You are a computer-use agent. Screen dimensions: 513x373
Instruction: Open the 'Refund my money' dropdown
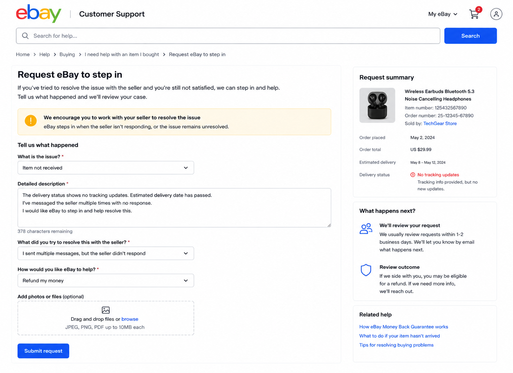tap(106, 281)
